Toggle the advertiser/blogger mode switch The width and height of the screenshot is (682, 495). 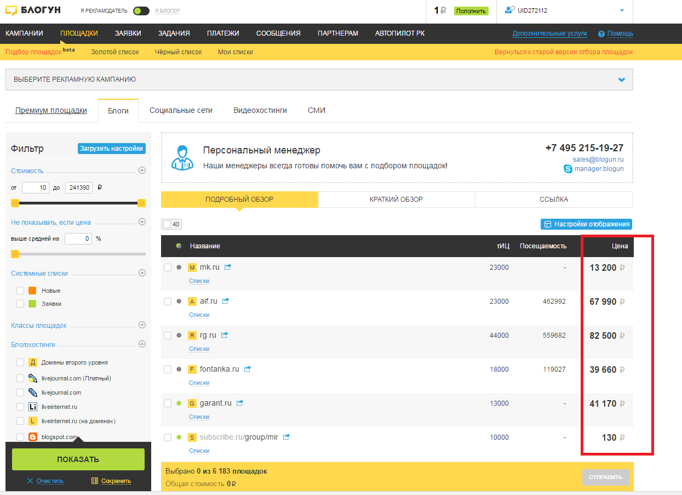[x=141, y=10]
